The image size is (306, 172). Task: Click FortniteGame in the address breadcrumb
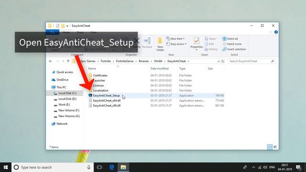125,61
